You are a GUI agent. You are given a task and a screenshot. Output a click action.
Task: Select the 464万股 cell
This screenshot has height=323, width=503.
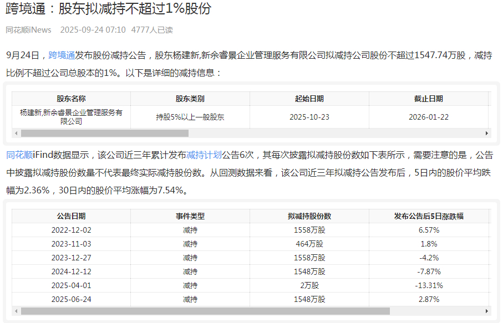pos(309,244)
